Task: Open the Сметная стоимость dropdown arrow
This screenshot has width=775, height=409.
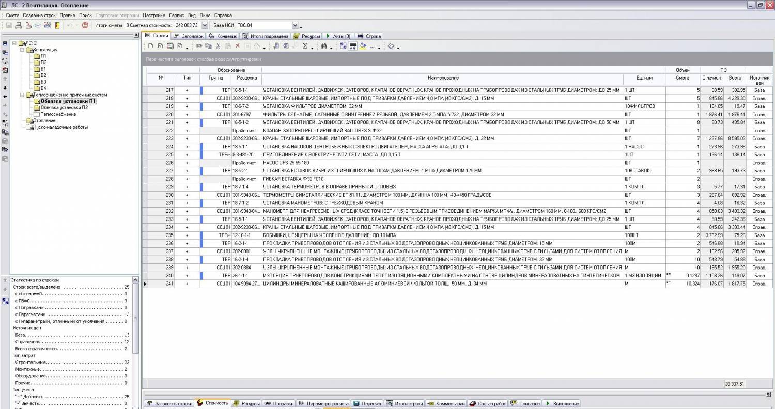Action: (x=205, y=25)
